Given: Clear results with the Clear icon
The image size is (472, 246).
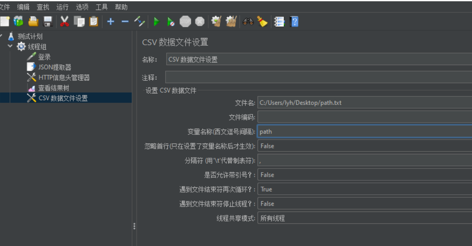Looking at the screenshot, I should tap(216, 22).
